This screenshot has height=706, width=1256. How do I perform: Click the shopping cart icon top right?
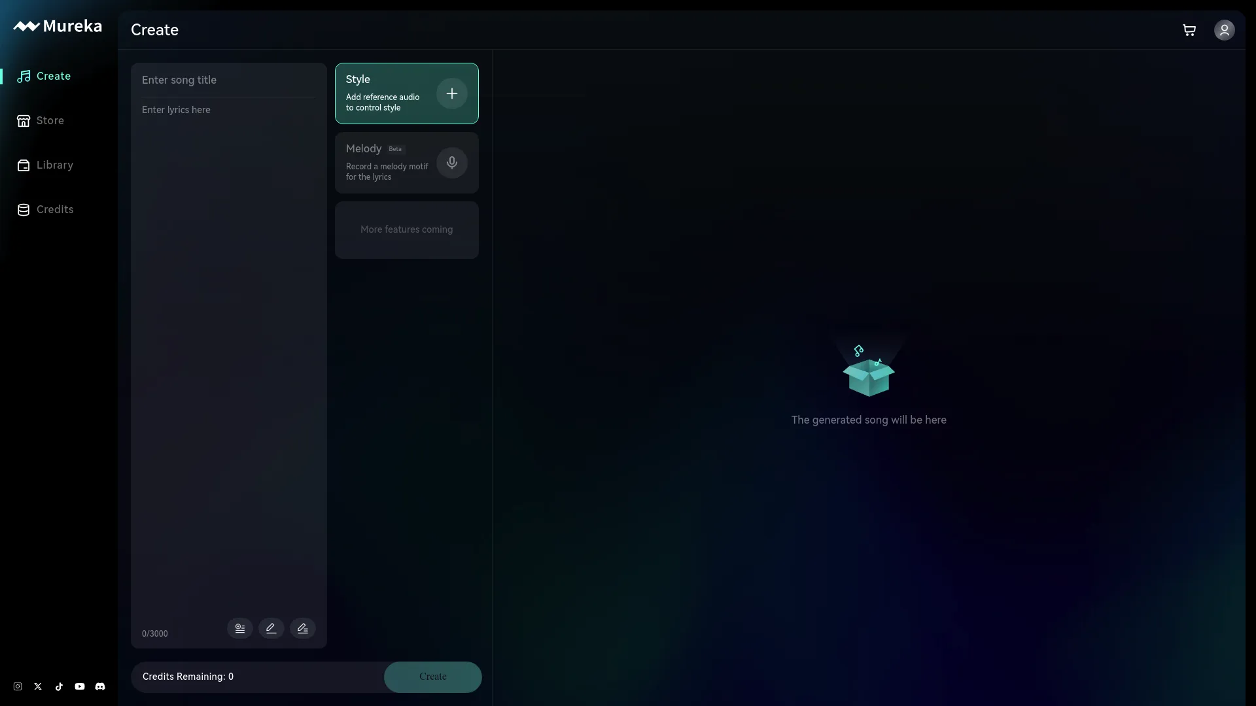tap(1189, 29)
